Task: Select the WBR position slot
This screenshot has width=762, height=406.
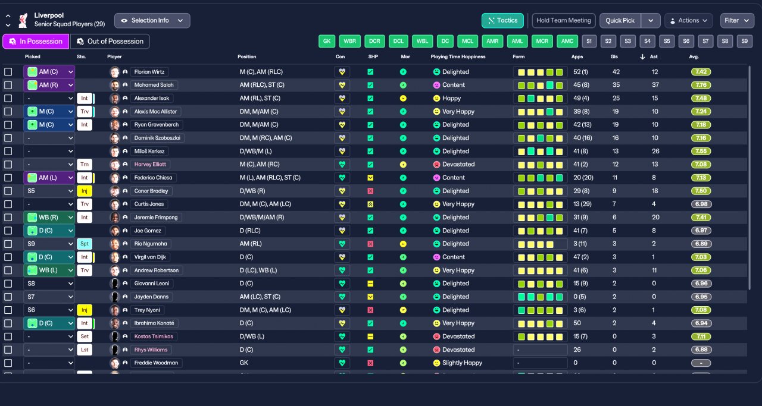Action: 350,41
